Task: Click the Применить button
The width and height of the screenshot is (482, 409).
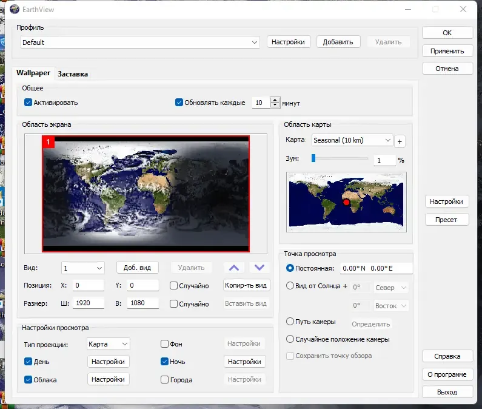Action: tap(447, 51)
